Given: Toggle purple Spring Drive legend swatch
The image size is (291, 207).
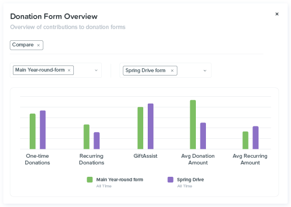Looking at the screenshot, I should pos(171,180).
